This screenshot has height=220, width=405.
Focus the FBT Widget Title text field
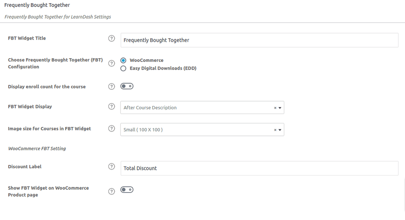tap(259, 40)
